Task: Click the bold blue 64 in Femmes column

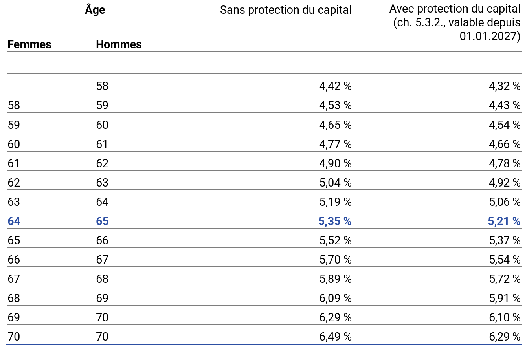Action: [x=14, y=221]
